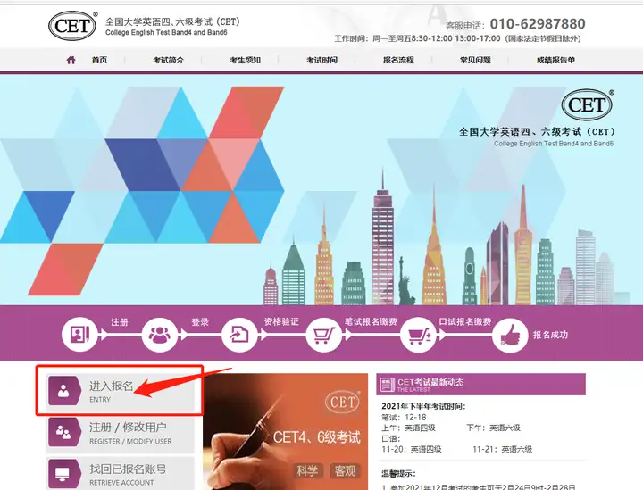The image size is (643, 490).
Task: Click the 报名成功 thumbs-up icon
Action: pos(510,336)
